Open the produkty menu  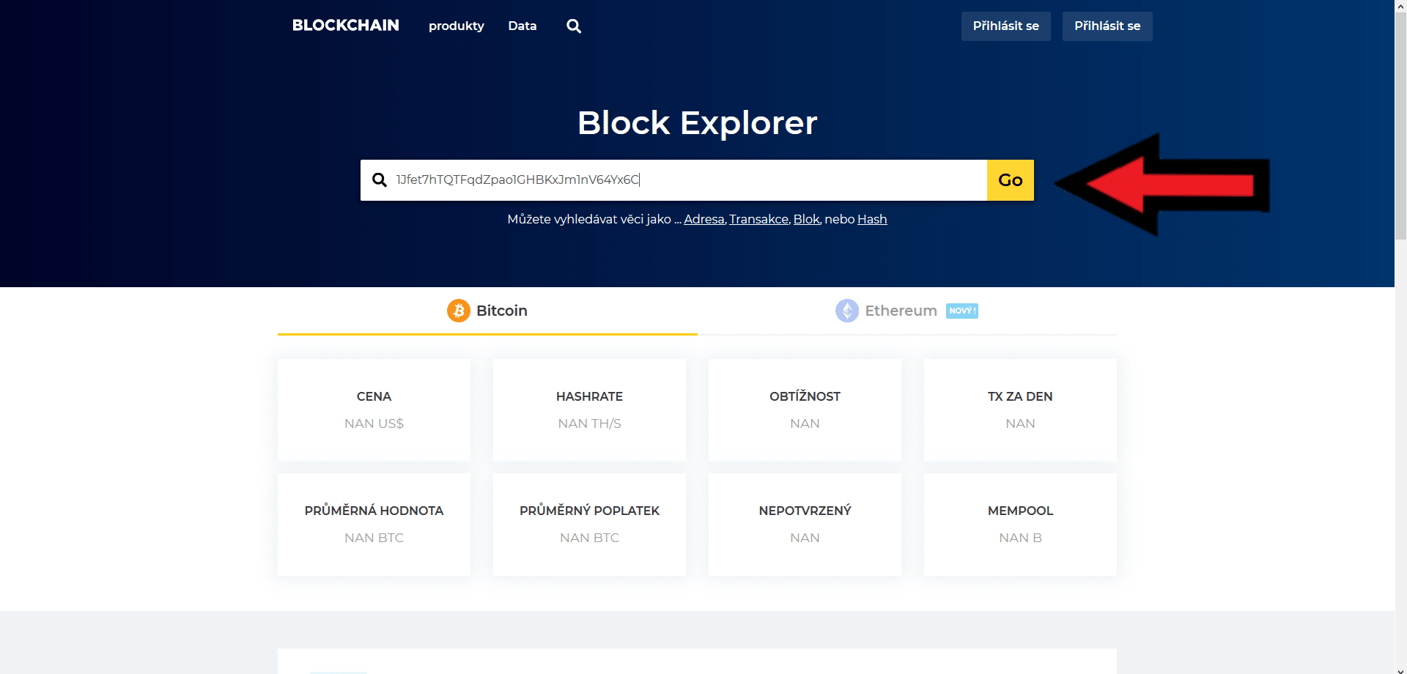click(x=457, y=26)
